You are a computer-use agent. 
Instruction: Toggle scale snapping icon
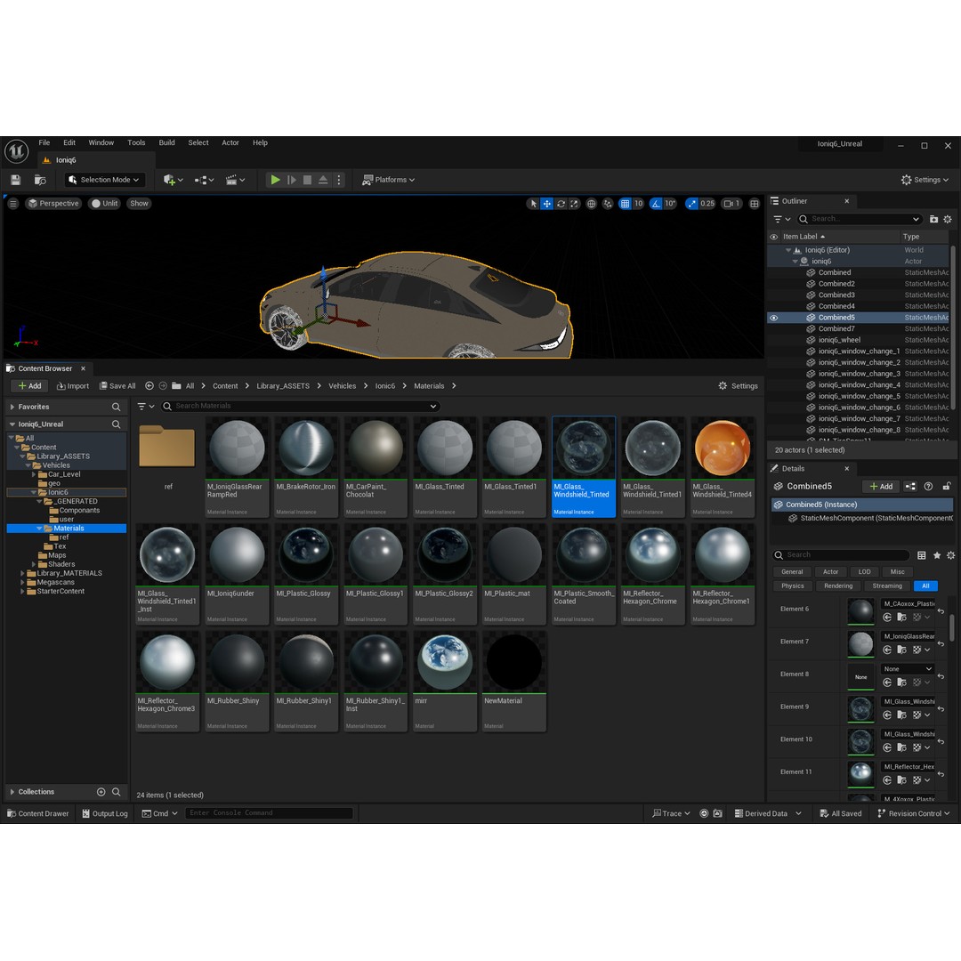coord(692,204)
